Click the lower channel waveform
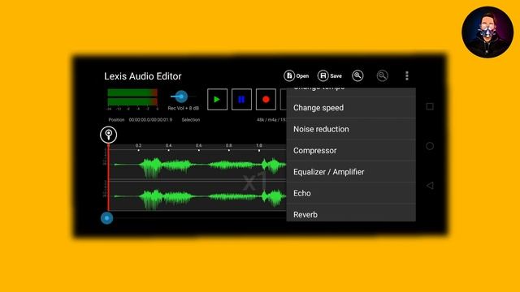Image resolution: width=520 pixels, height=292 pixels. (198, 196)
